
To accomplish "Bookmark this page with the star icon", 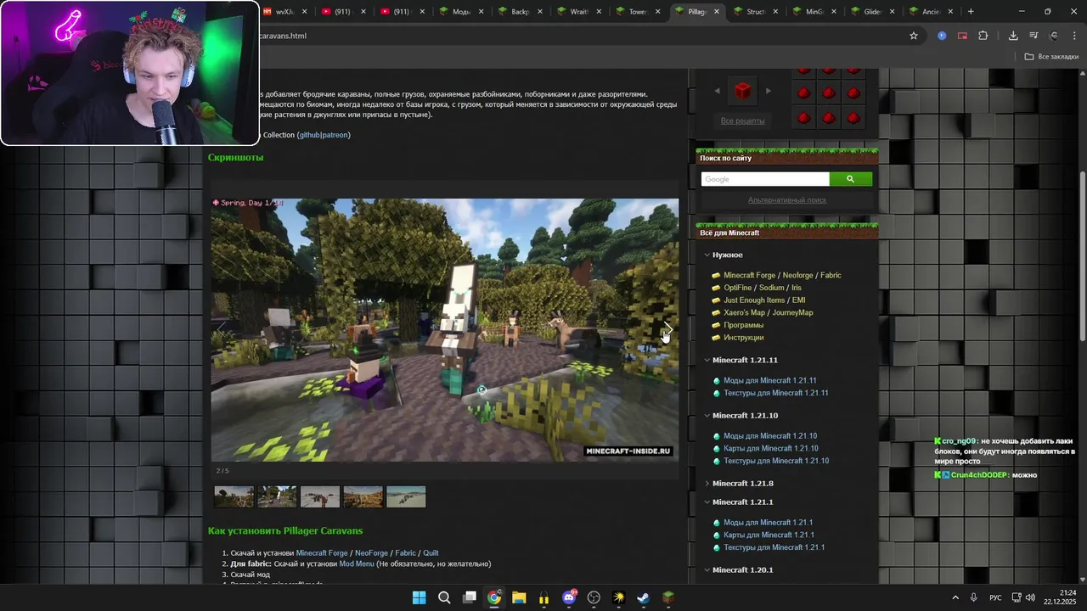I will tap(914, 36).
